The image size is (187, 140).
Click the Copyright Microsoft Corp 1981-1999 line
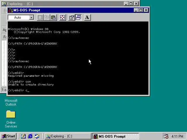tap(47, 32)
